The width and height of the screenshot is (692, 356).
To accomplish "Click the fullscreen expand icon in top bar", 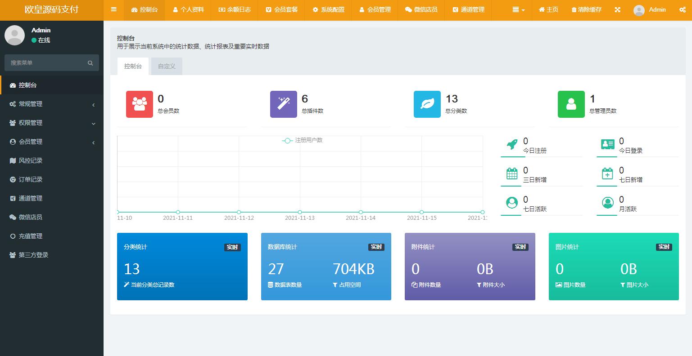I will (617, 9).
